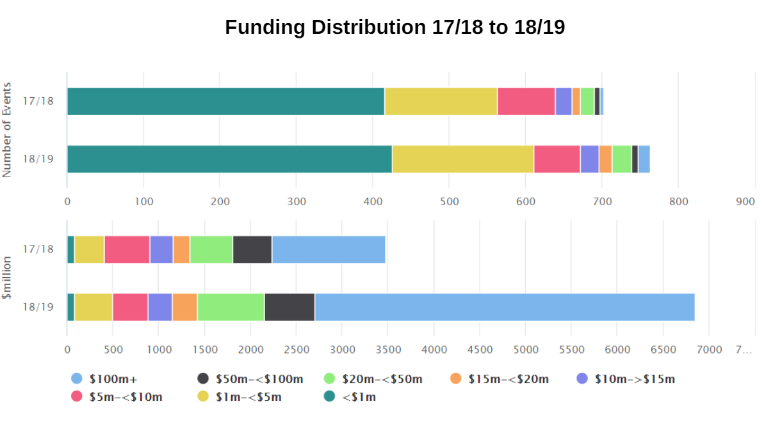
Task: Select 17/18 pink $5m–<$10m events segment
Action: (526, 102)
